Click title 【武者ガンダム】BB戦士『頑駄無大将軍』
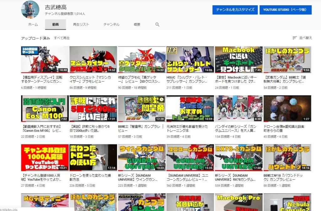The image size is (321, 211). 285,79
